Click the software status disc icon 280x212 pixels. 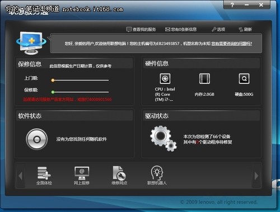(37, 139)
